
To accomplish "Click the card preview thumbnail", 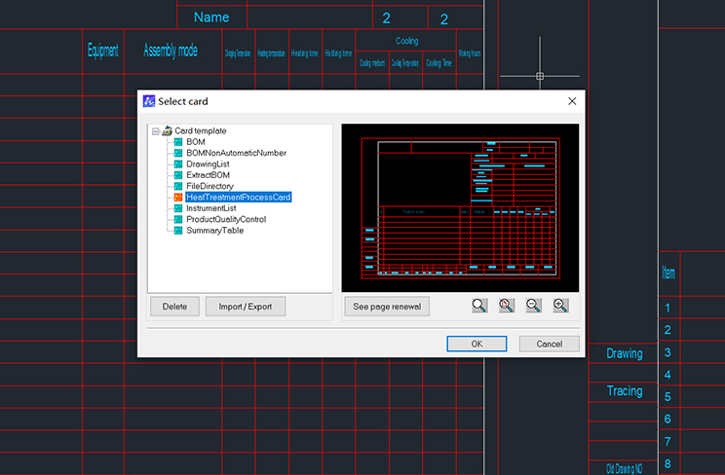I will (459, 207).
